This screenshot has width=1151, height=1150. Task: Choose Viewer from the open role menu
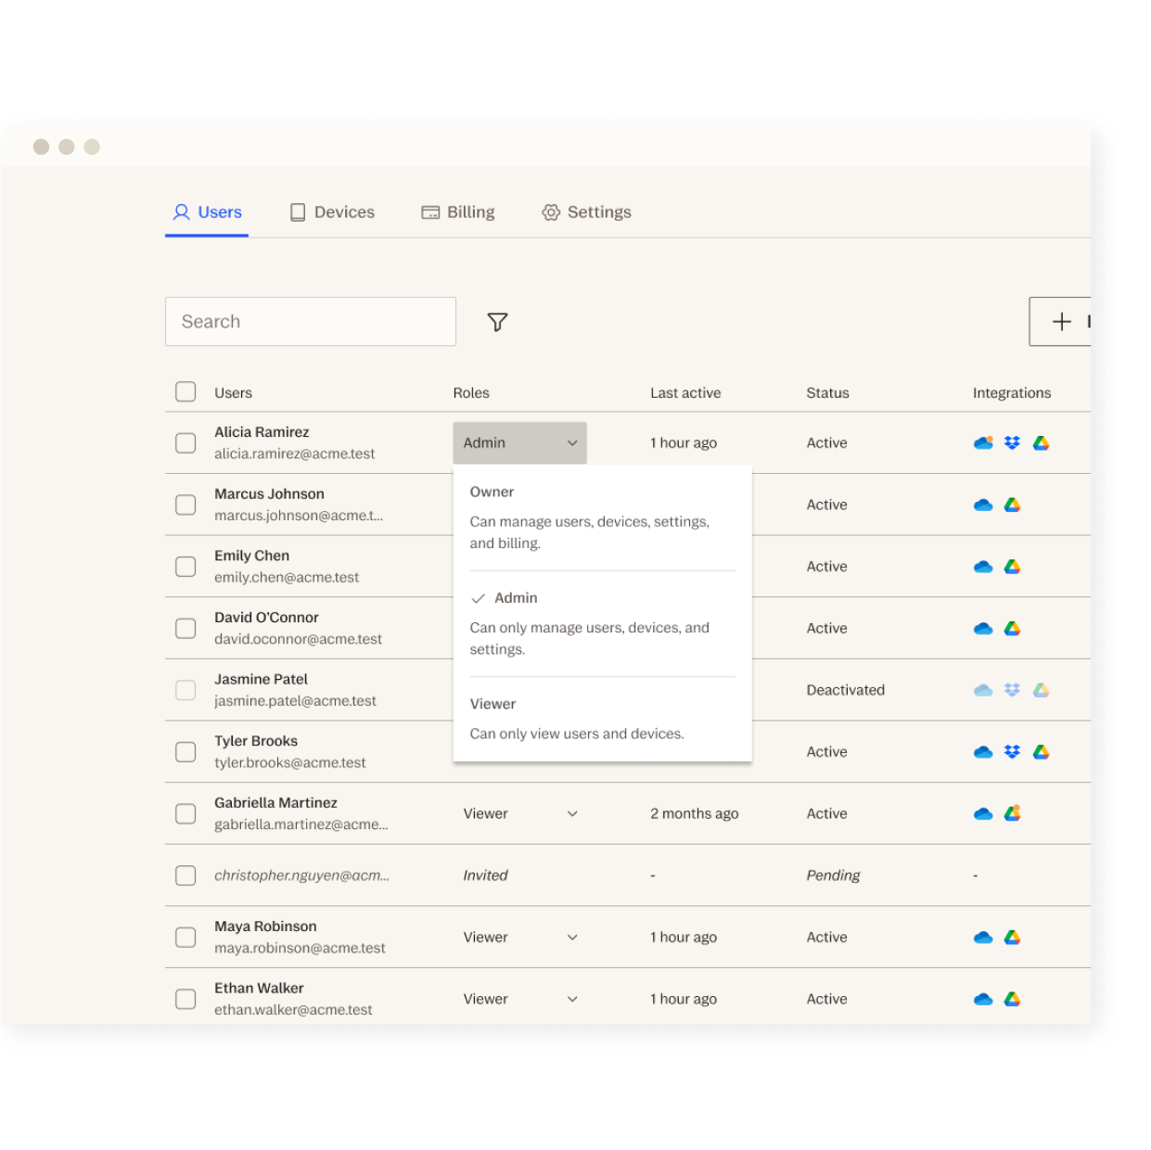[492, 703]
